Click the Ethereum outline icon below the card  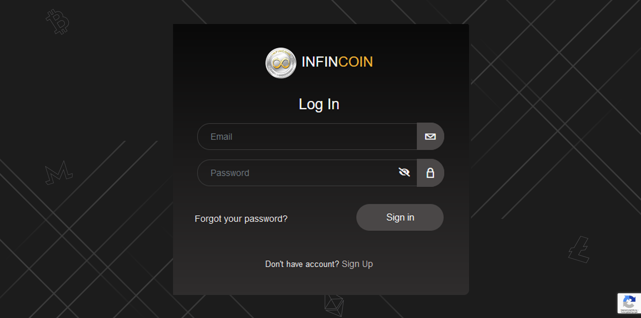(334, 305)
